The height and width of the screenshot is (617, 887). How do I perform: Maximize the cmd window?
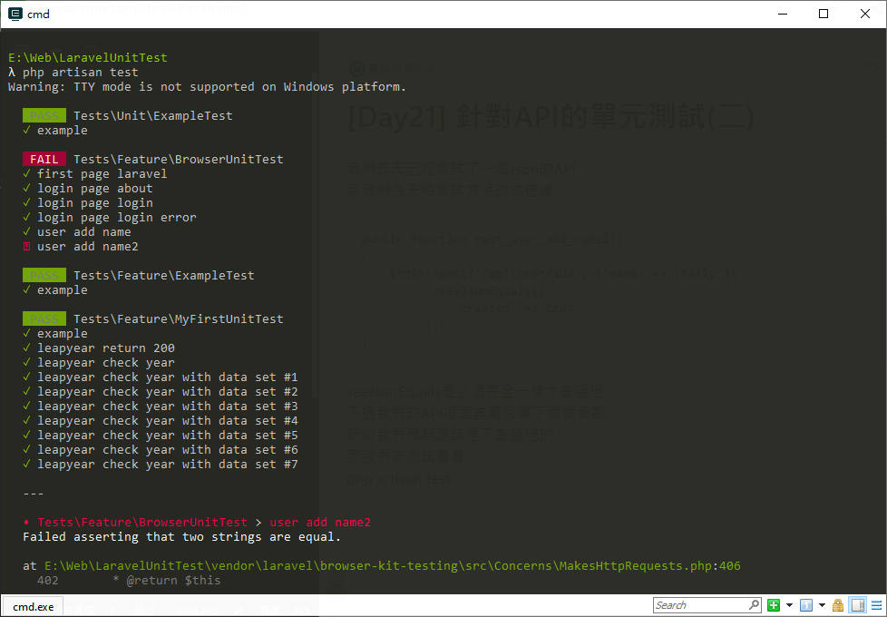tap(824, 14)
